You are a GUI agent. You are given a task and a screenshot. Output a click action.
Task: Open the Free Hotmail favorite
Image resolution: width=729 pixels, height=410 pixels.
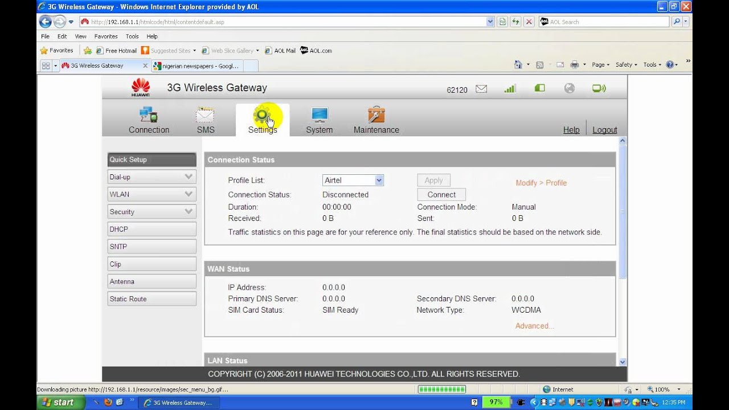coord(116,50)
